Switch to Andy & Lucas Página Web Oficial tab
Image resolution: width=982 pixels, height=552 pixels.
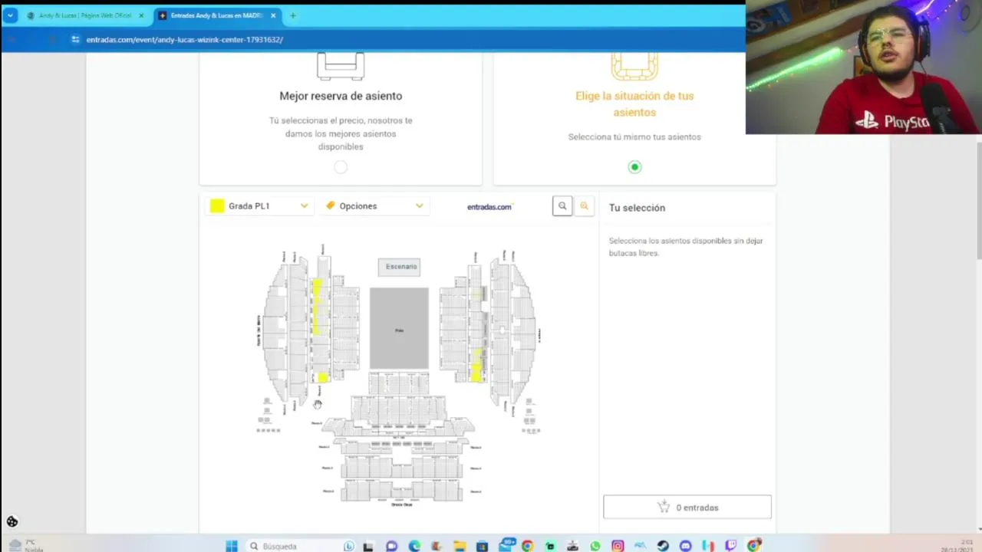85,15
